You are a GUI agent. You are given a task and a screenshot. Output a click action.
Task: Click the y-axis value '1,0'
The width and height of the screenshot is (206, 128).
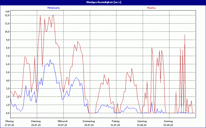pos(8,105)
